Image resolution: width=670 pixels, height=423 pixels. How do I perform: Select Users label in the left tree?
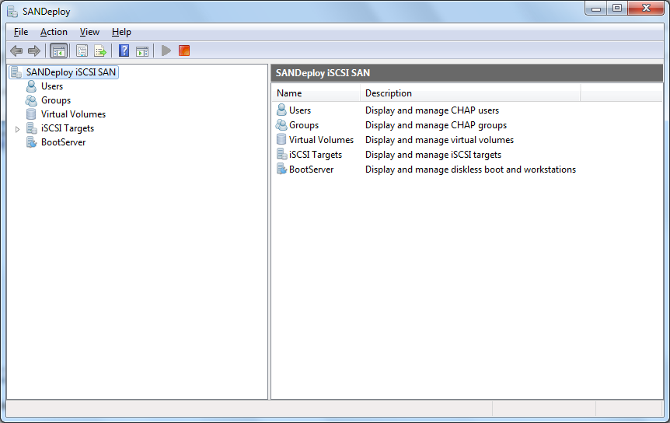pyautogui.click(x=52, y=86)
